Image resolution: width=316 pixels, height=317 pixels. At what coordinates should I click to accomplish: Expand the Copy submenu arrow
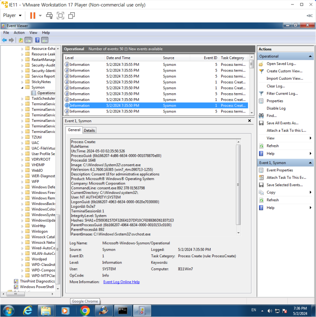click(310, 192)
